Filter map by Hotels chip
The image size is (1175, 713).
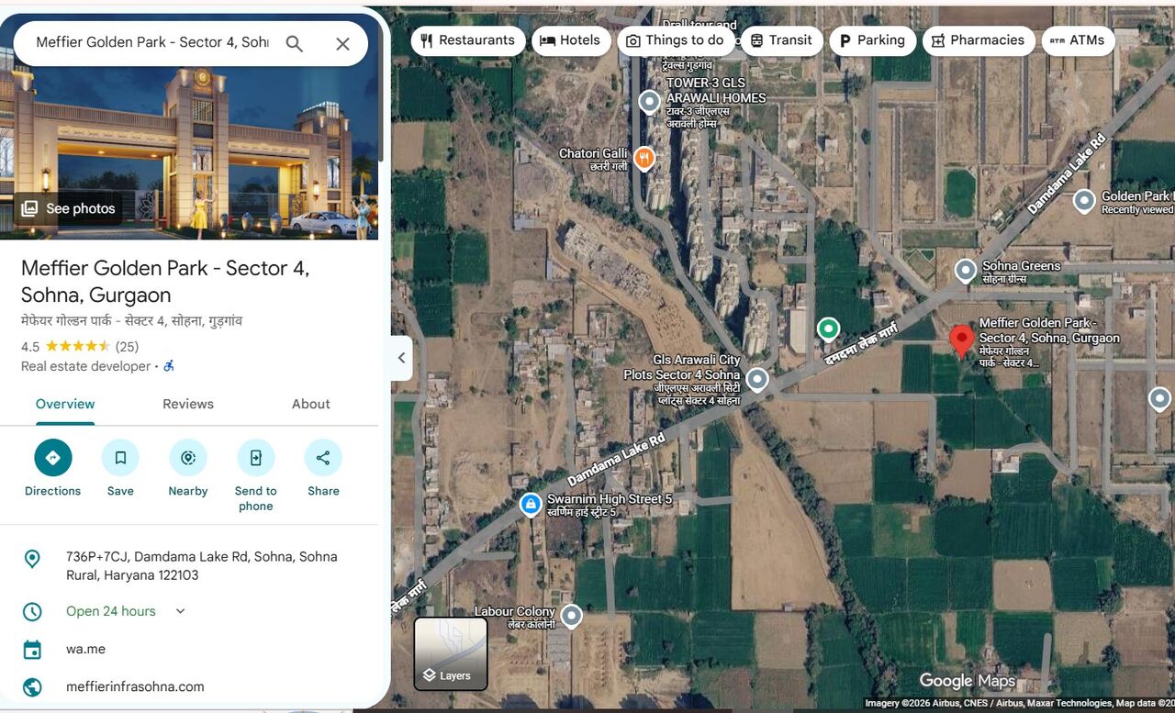[x=571, y=40]
